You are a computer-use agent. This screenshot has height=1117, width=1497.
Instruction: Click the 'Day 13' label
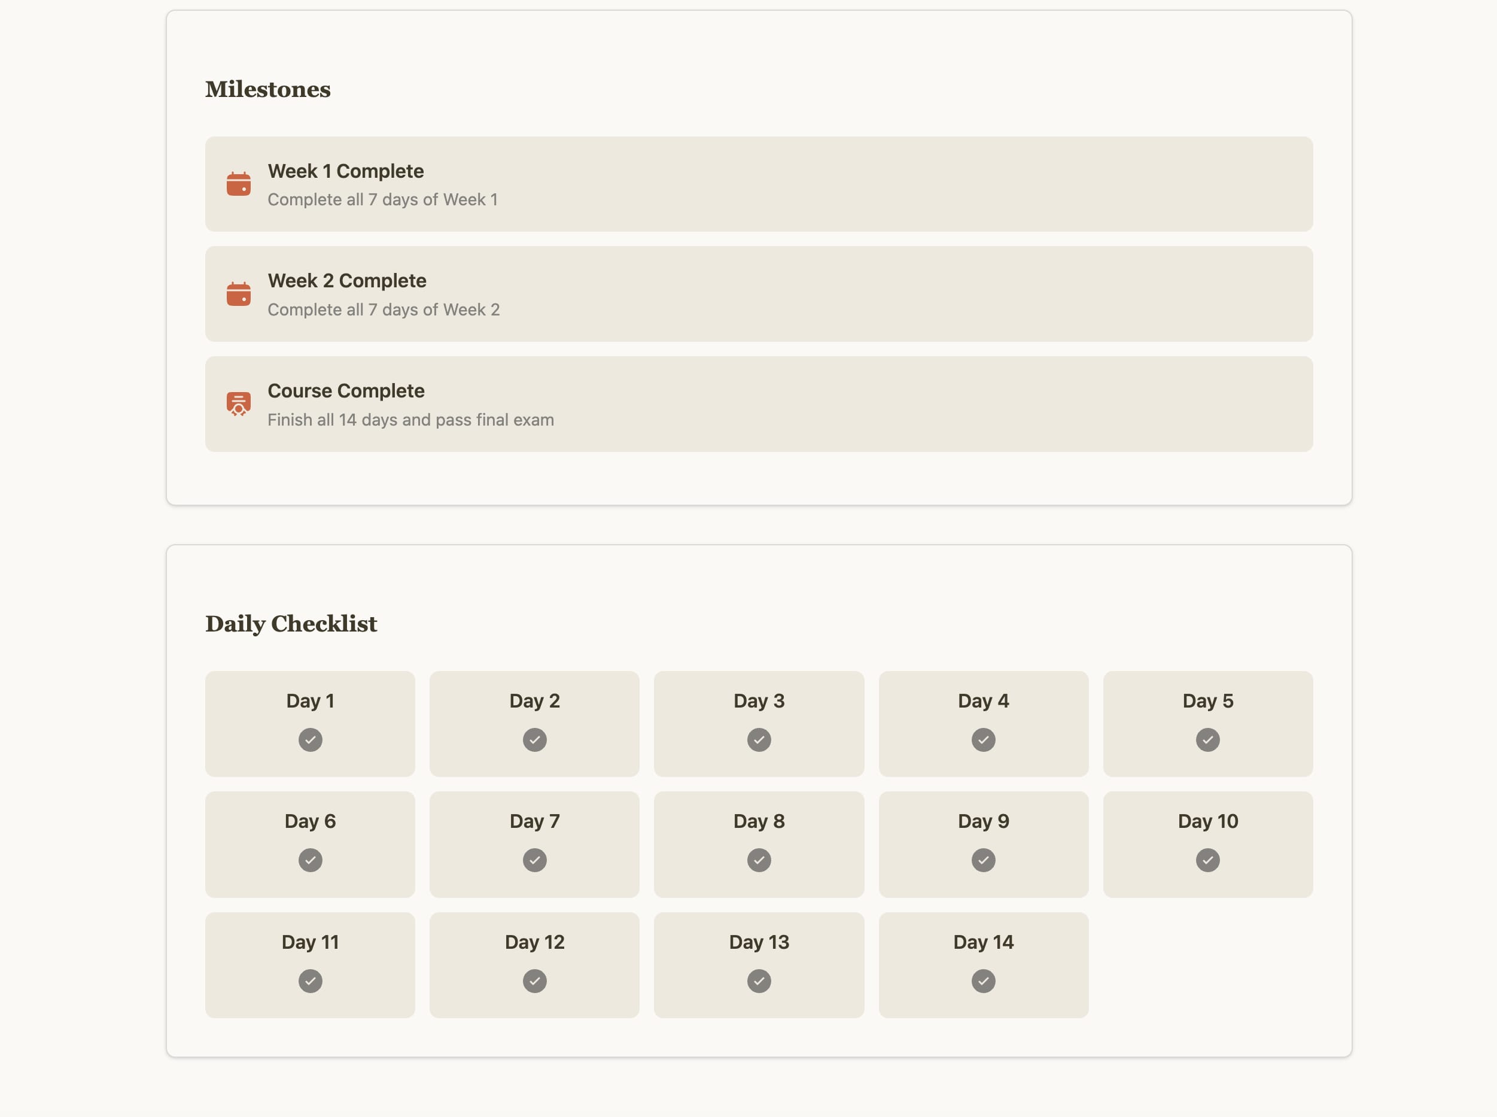[759, 943]
